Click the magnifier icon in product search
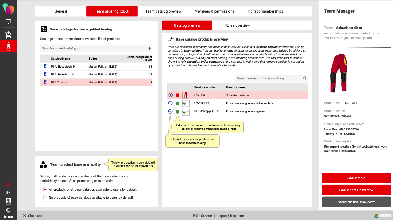 click(304, 79)
